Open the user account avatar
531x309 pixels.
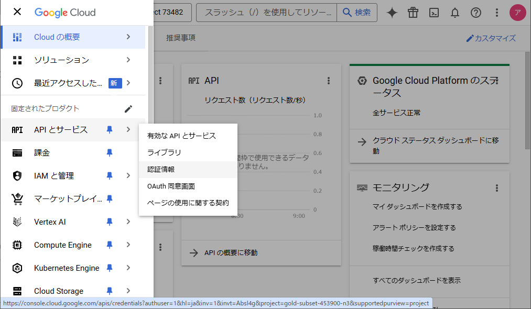pos(517,13)
